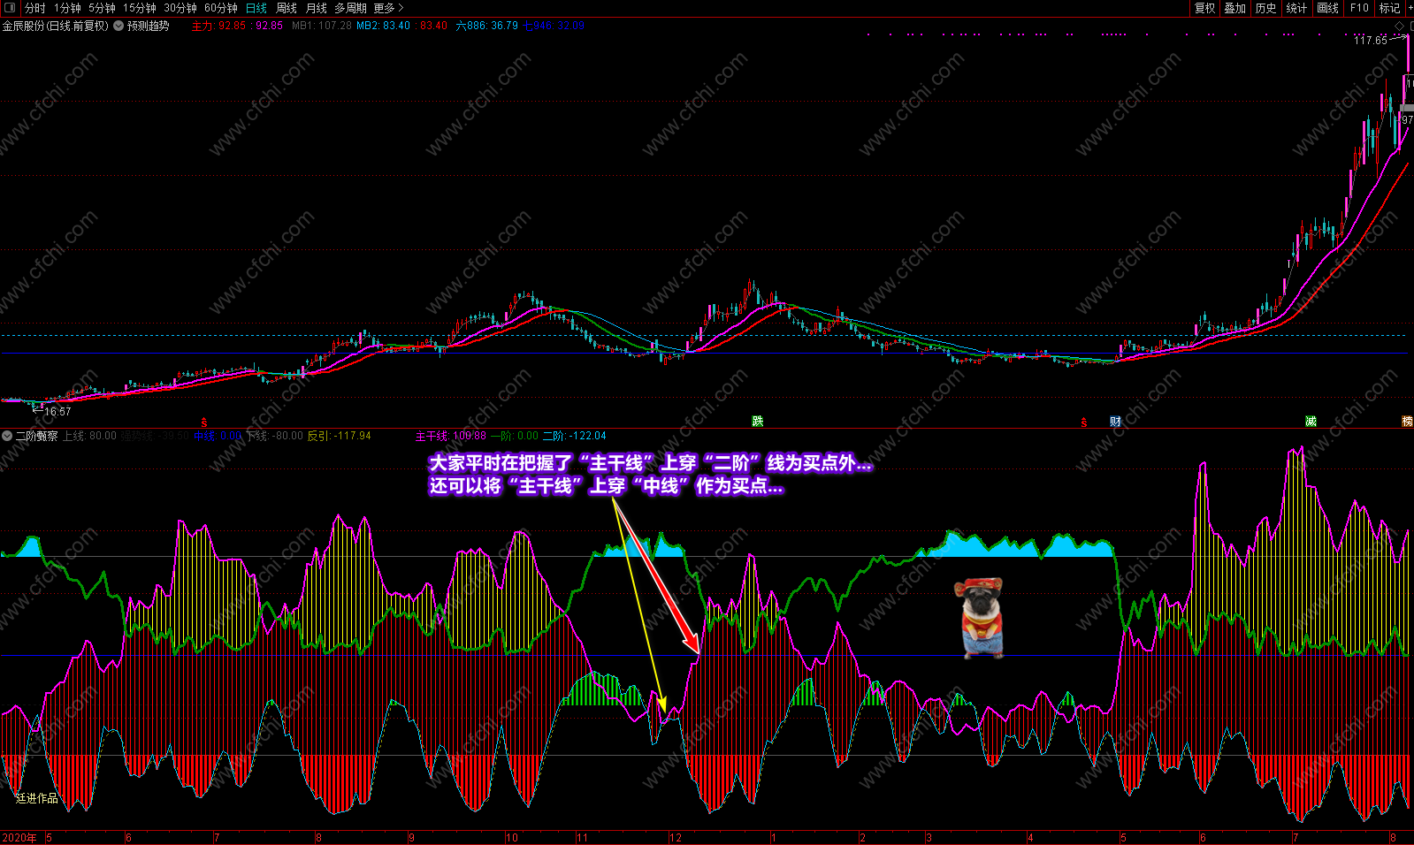Image resolution: width=1414 pixels, height=845 pixels.
Task: Click the red S marker near May
Action: tap(204, 422)
